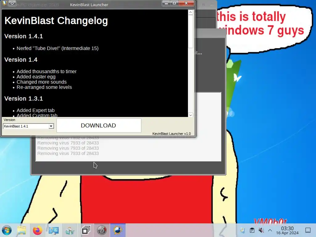Open the software store basket icon in taskbar

[70, 231]
